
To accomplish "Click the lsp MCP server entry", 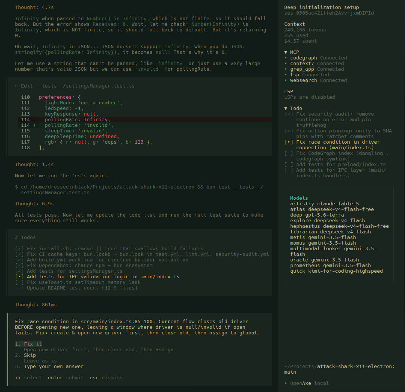I will click(307, 75).
